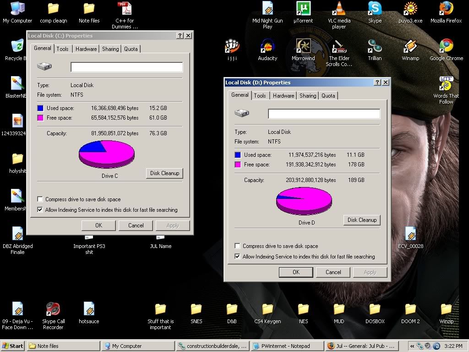
Task: Select the Audacity desktop shortcut
Action: [267, 46]
